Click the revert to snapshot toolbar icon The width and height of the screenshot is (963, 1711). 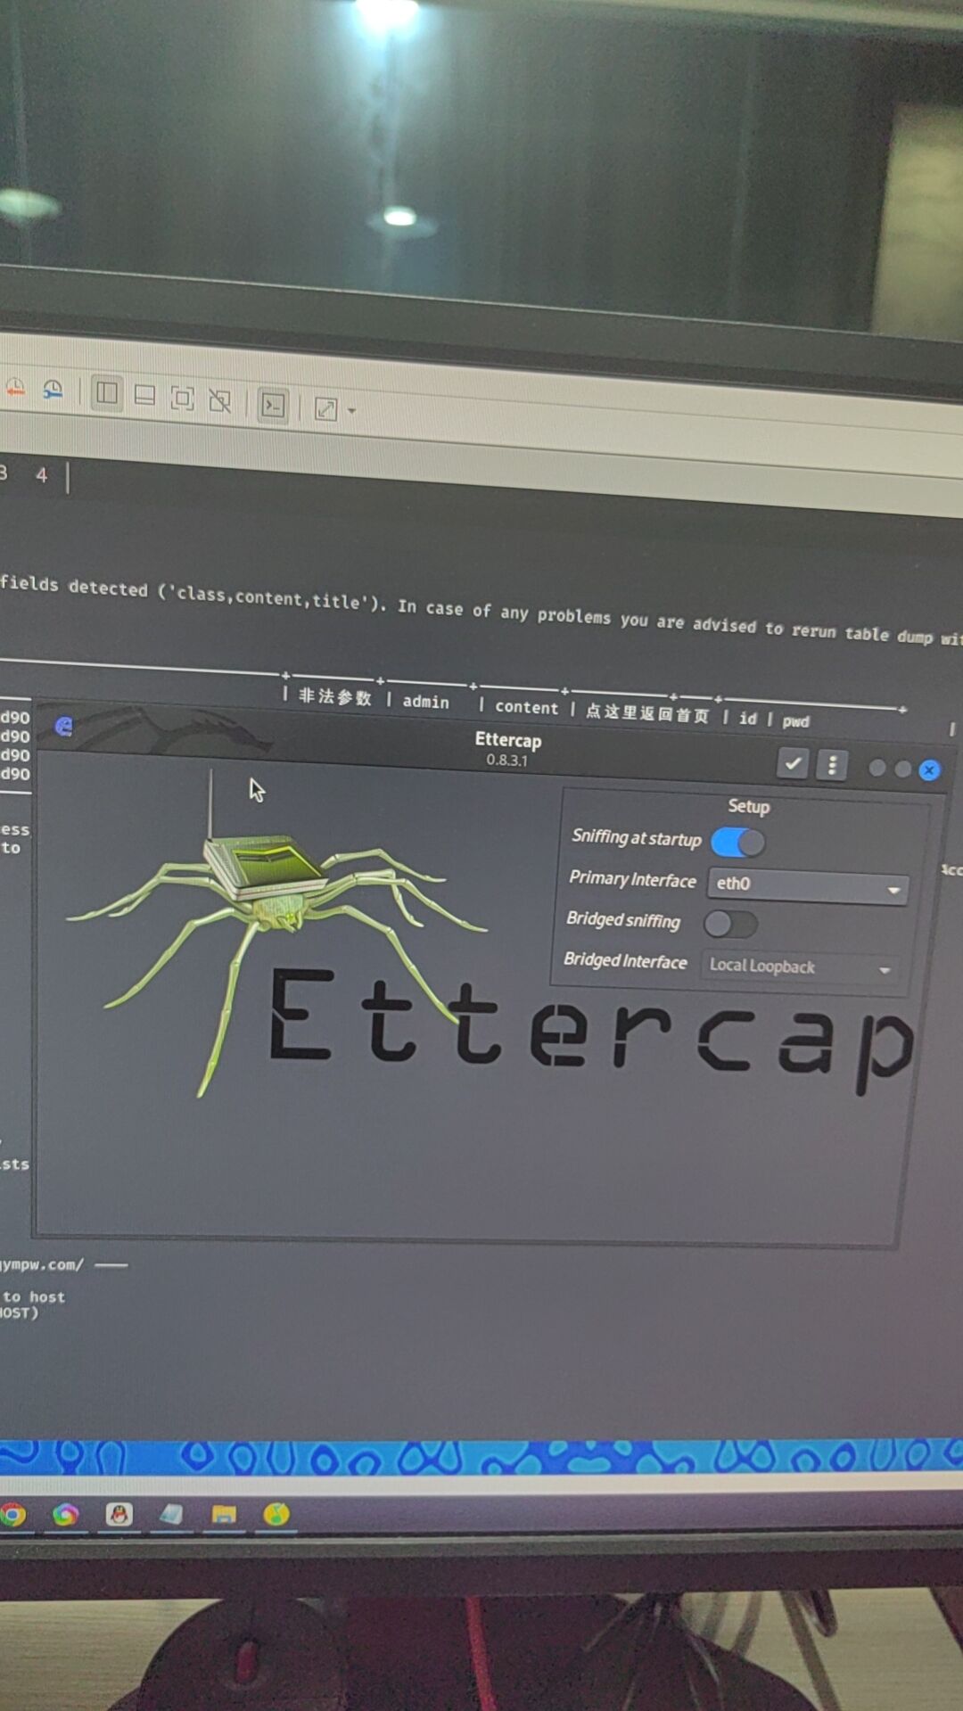click(x=15, y=387)
